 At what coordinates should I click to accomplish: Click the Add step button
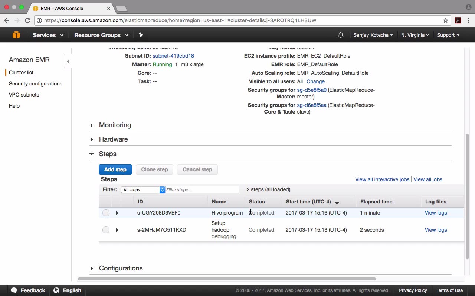[115, 169]
